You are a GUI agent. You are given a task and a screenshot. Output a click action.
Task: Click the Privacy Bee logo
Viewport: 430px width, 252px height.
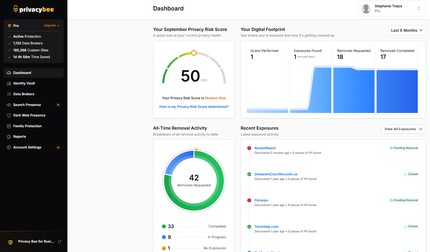pos(34,9)
